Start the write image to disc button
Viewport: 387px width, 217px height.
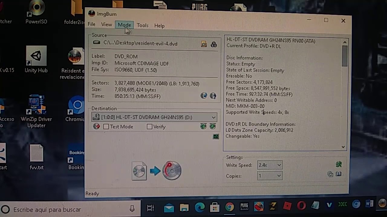157,171
